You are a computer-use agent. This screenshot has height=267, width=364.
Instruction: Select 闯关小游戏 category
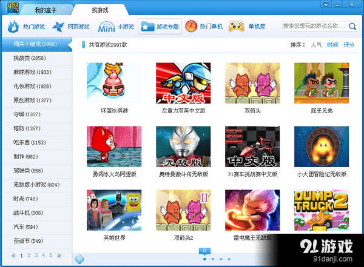[x=36, y=44]
